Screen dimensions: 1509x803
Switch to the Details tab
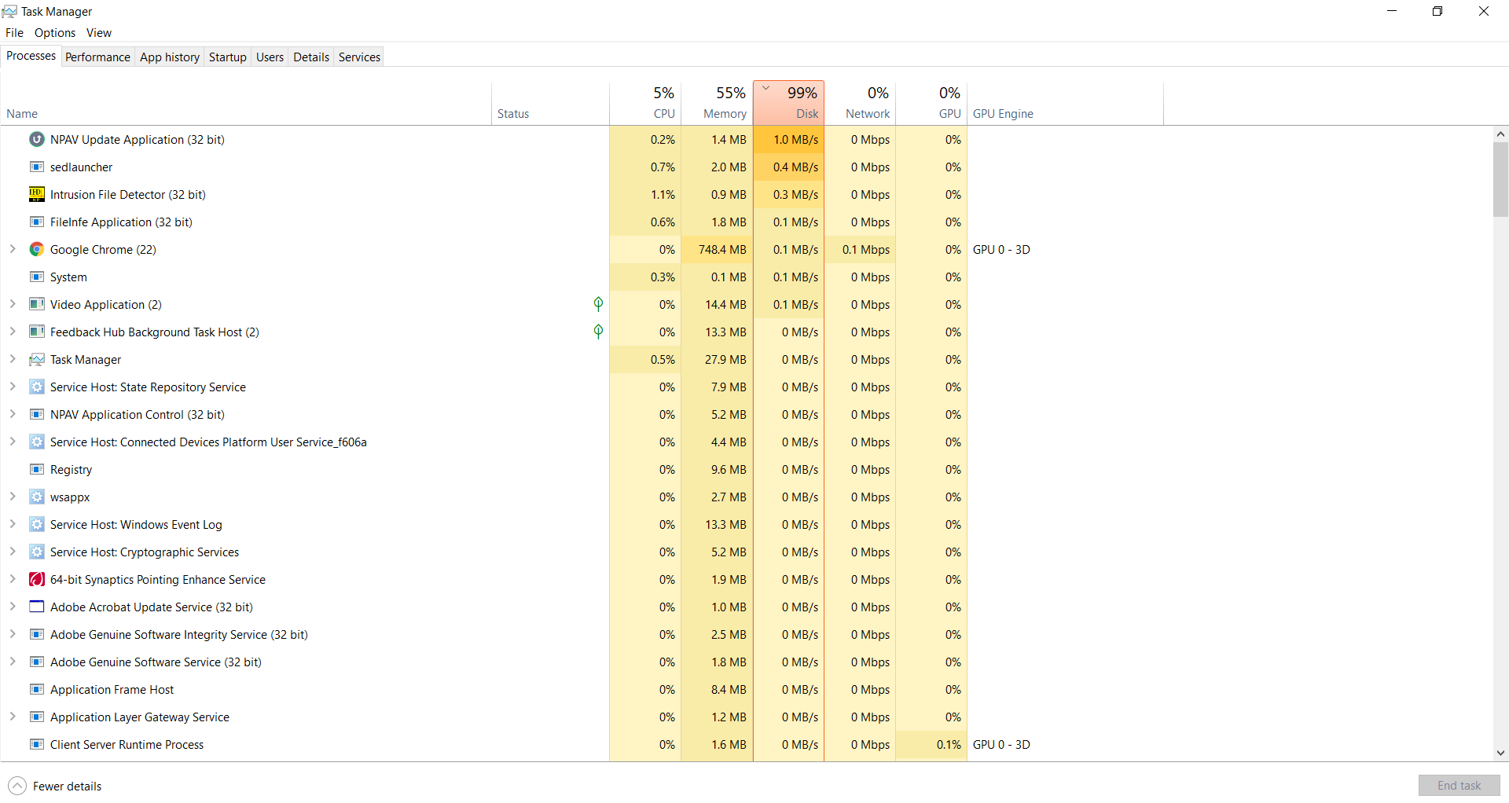(311, 57)
